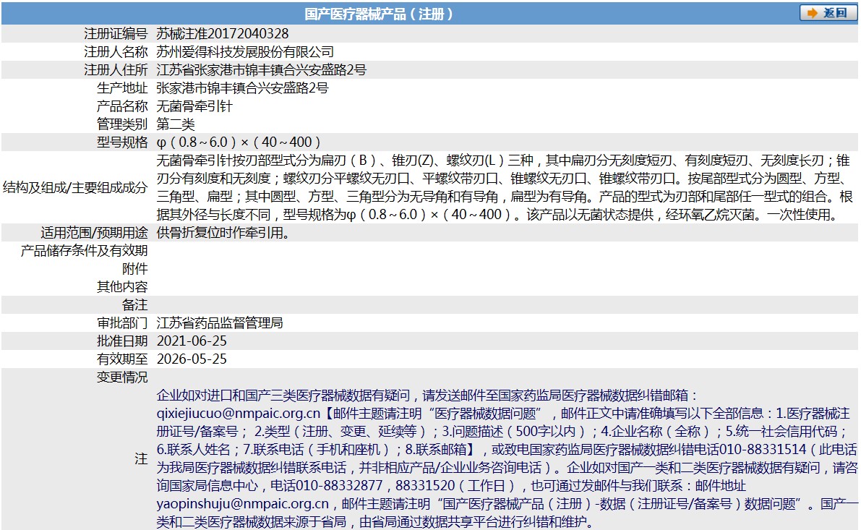Click the 变更情况 label
The width and height of the screenshot is (861, 530).
click(122, 377)
